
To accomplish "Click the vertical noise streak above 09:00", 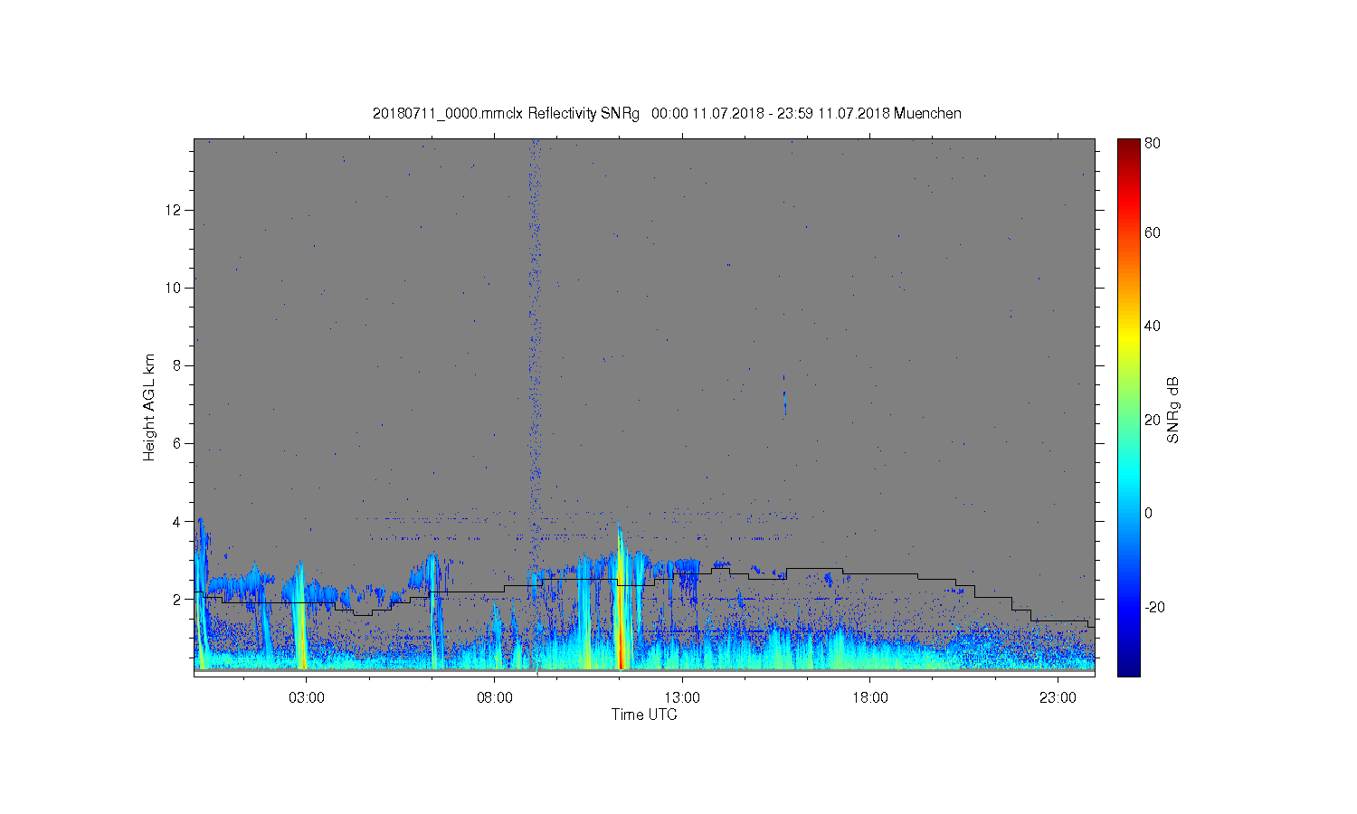I will (535, 344).
